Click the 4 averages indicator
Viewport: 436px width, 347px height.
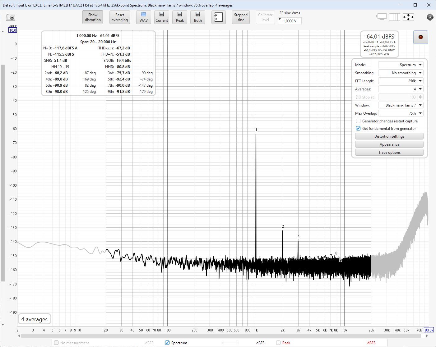[34, 319]
